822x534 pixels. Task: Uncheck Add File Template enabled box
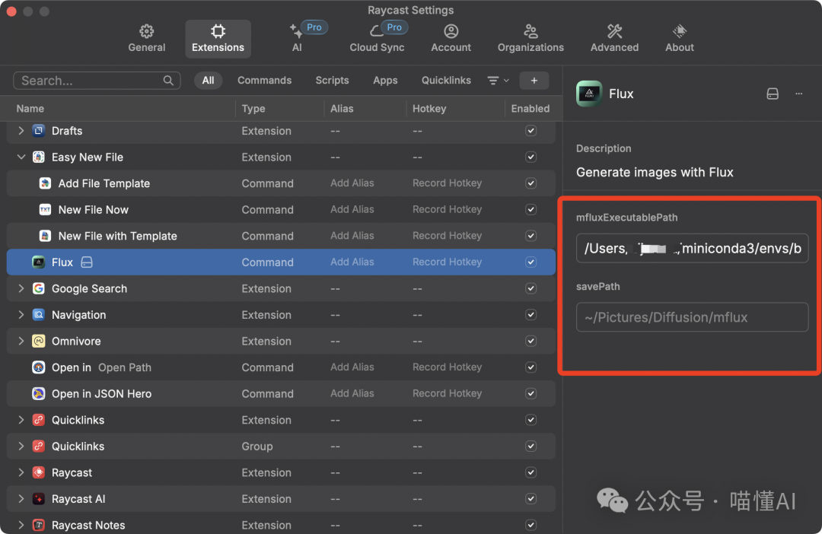tap(530, 183)
